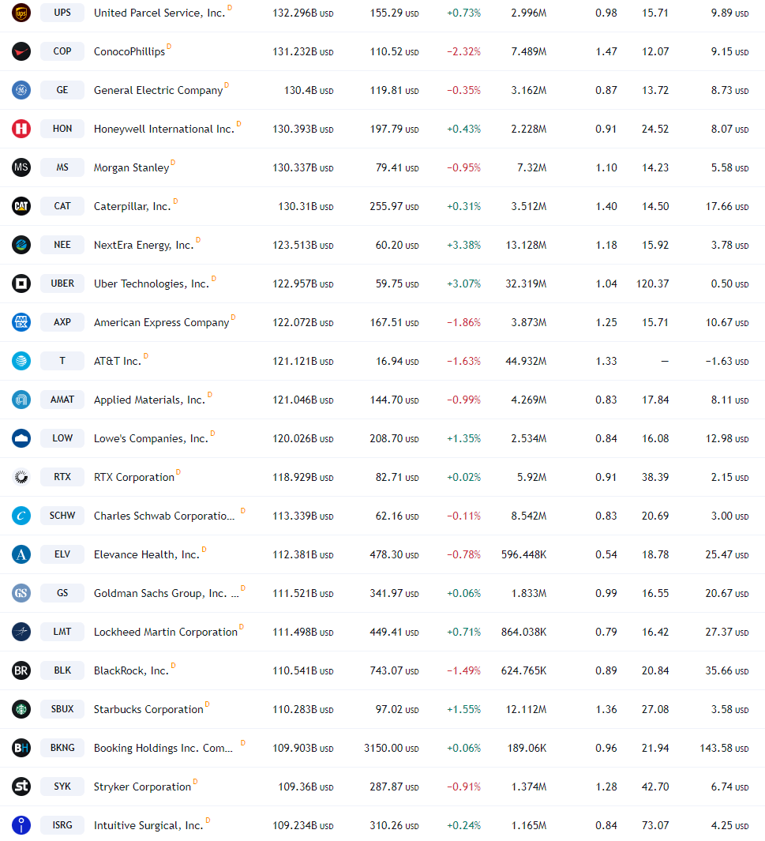Click Starbucks P/E value 27.08
Viewport: 765px width, 841px height.
click(655, 709)
